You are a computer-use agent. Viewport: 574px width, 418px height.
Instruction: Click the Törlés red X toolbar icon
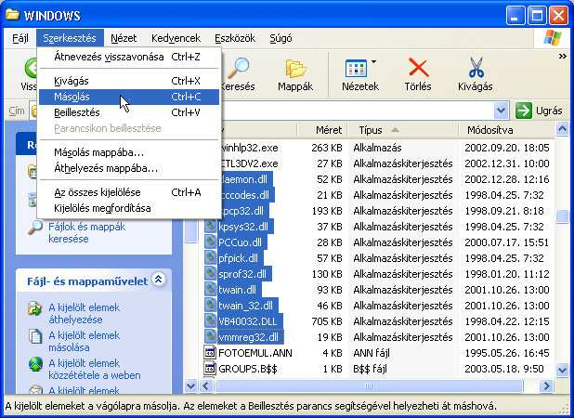[418, 68]
